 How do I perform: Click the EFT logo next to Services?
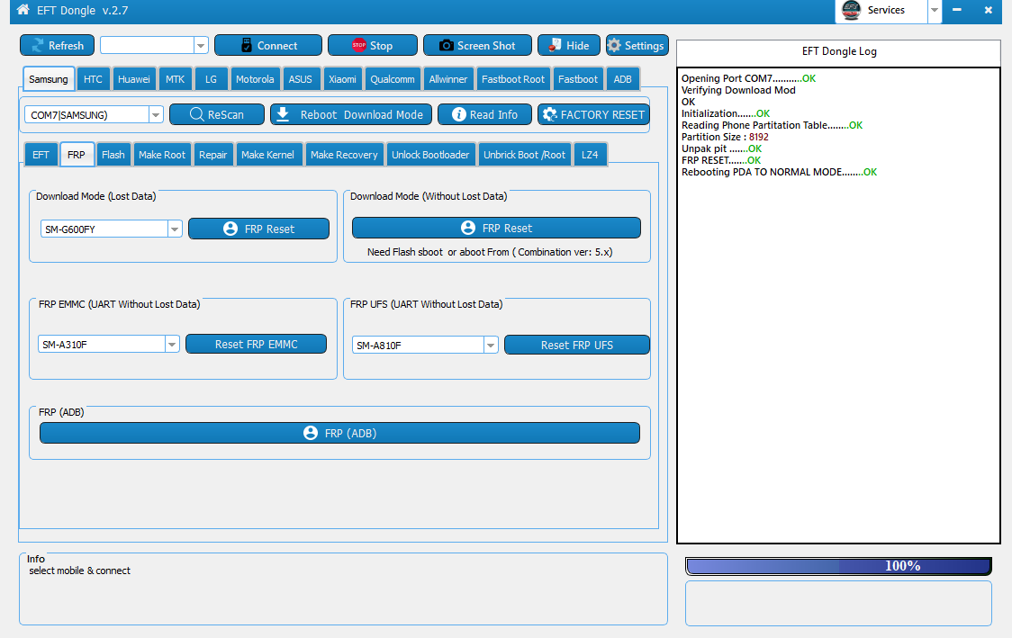point(852,10)
